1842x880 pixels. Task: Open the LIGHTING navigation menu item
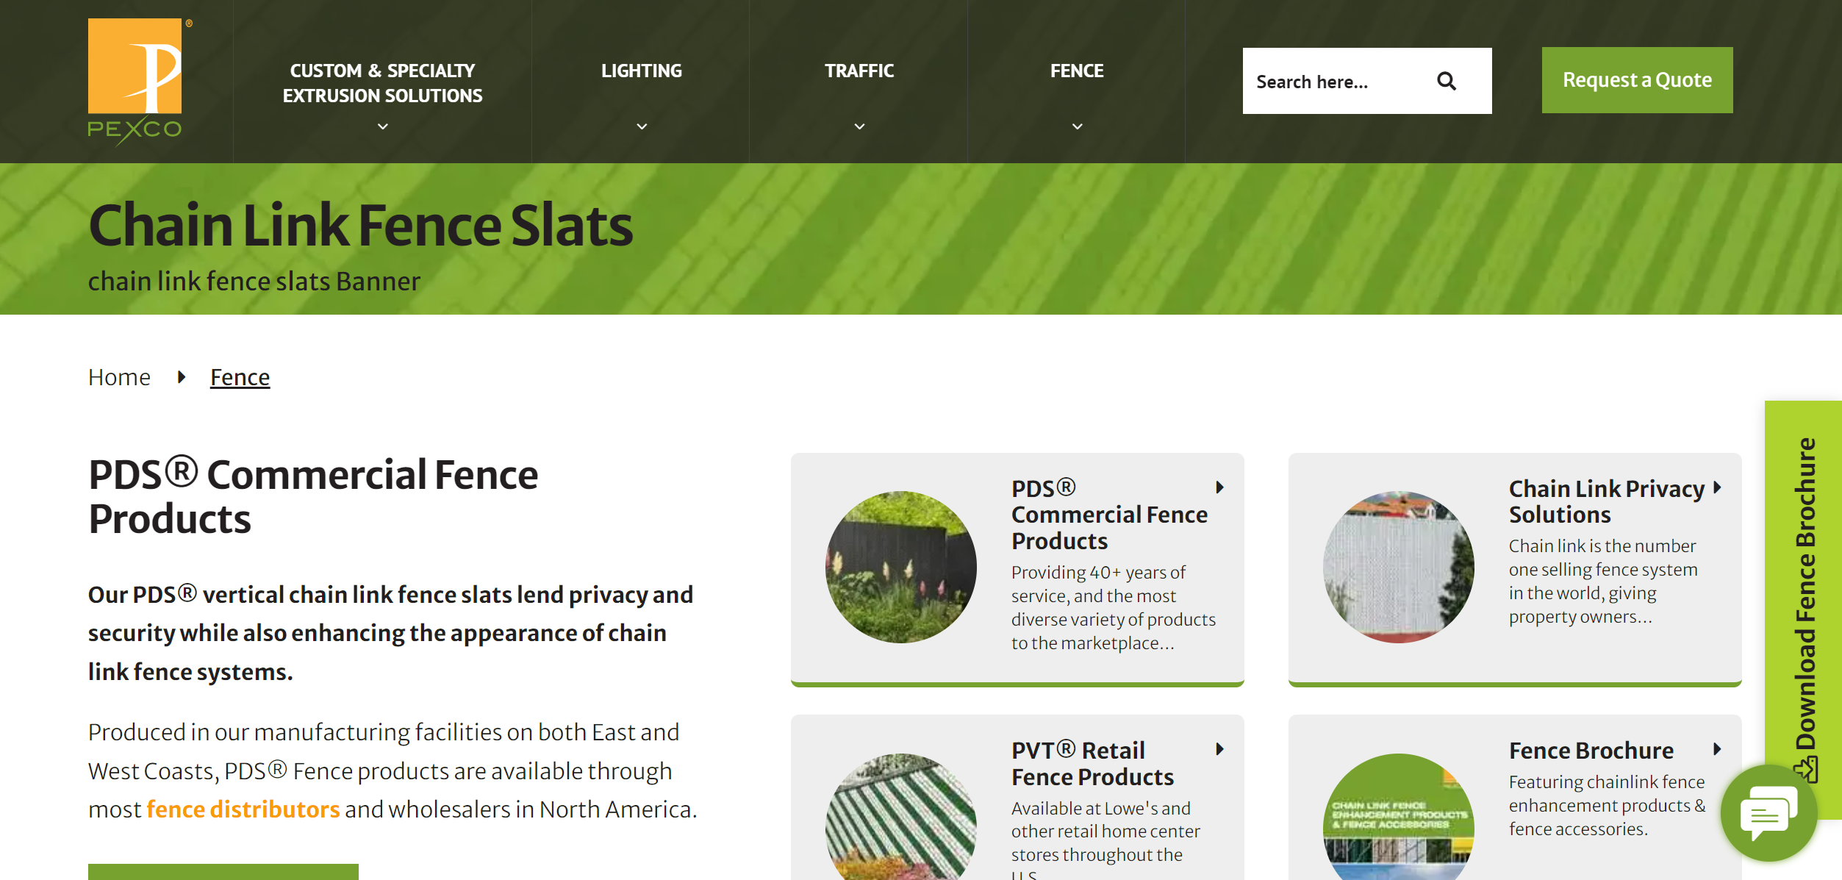click(642, 71)
